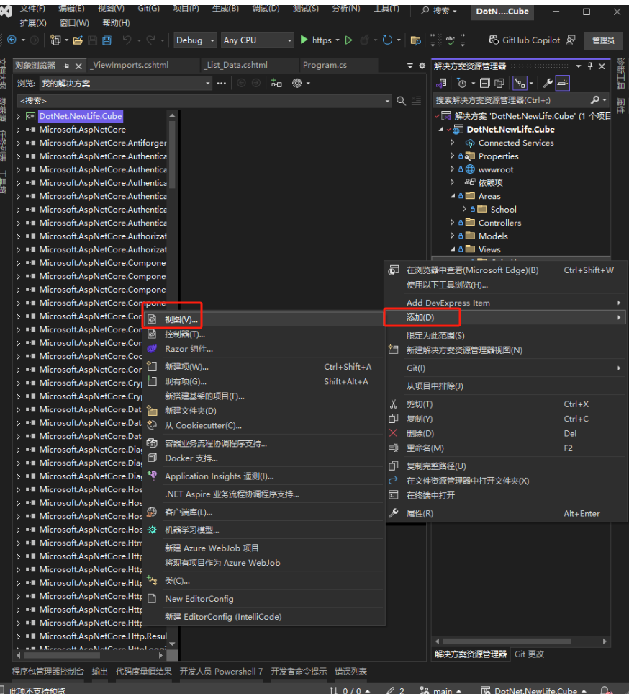
Task: Choose 视图(V)... from the add submenu
Action: pos(264,319)
